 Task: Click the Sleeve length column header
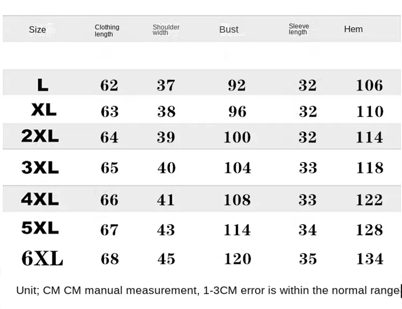pyautogui.click(x=299, y=29)
